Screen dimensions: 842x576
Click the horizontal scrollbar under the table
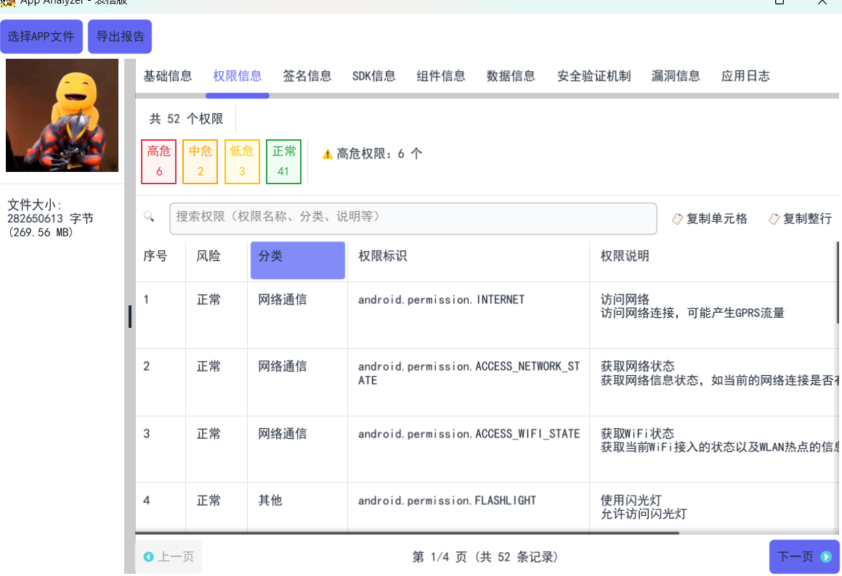(407, 533)
